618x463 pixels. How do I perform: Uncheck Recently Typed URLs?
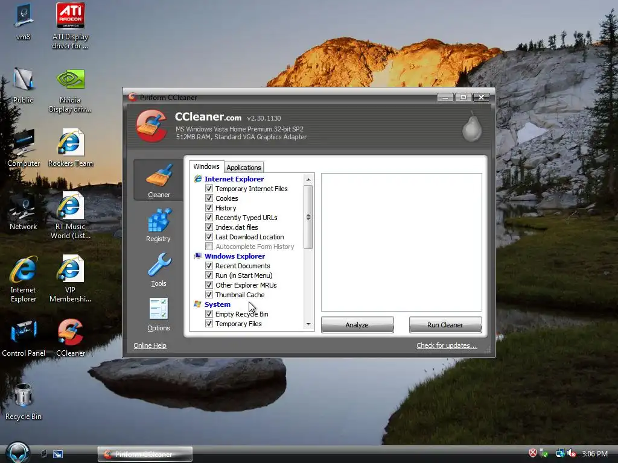tap(209, 218)
